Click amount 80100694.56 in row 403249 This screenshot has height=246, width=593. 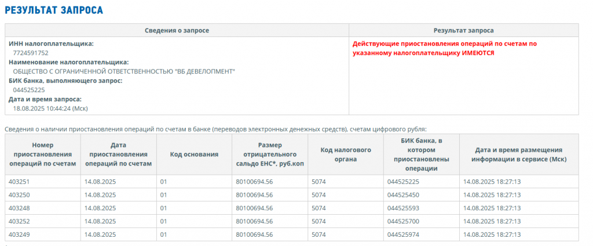pos(254,234)
